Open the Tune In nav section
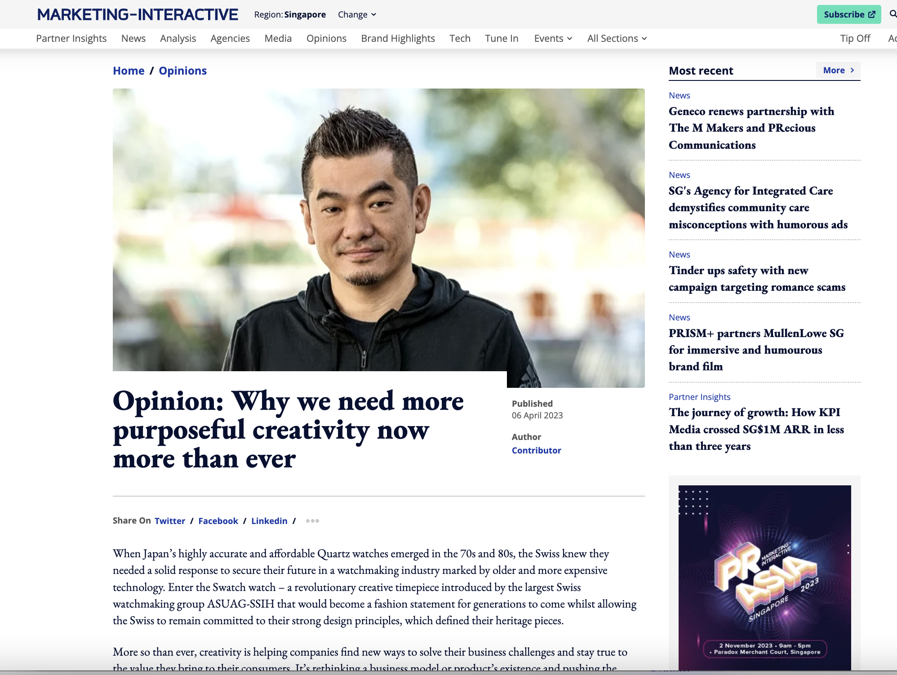 tap(502, 38)
